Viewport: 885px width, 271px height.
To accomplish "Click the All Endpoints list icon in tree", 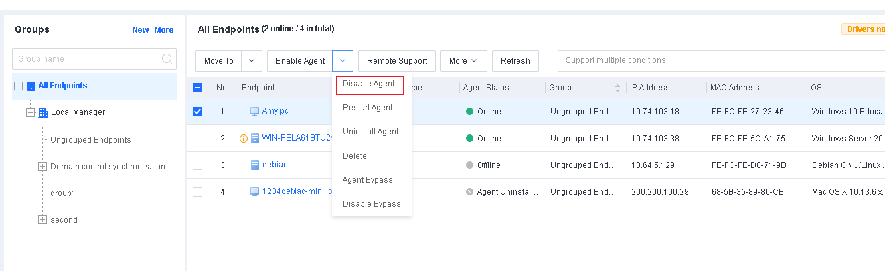I will click(31, 86).
